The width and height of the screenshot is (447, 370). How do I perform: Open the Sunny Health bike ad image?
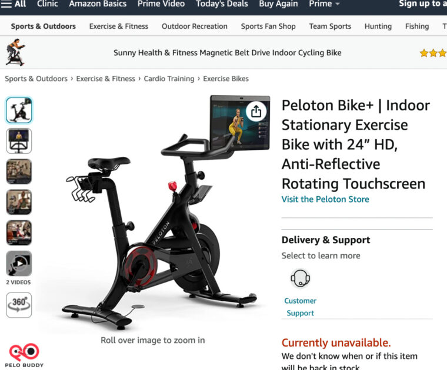coord(16,52)
